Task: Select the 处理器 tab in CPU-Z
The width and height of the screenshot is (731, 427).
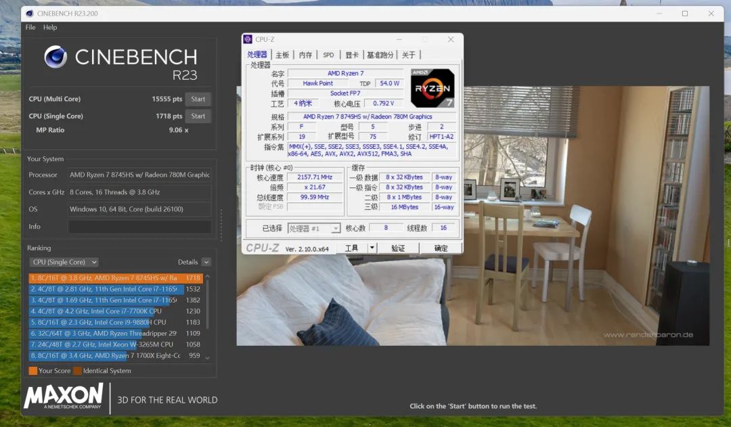Action: click(x=257, y=55)
